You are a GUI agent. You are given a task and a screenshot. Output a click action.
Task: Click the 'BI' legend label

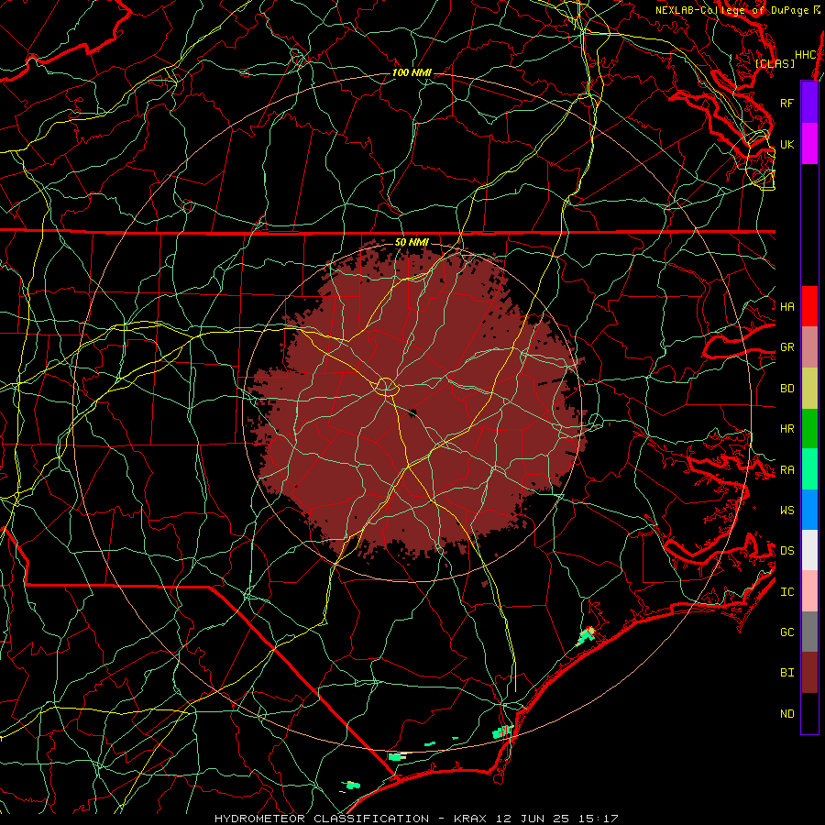(x=786, y=673)
